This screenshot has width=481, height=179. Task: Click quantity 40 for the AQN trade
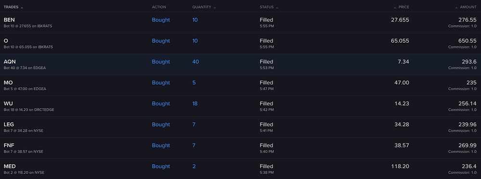click(x=195, y=62)
